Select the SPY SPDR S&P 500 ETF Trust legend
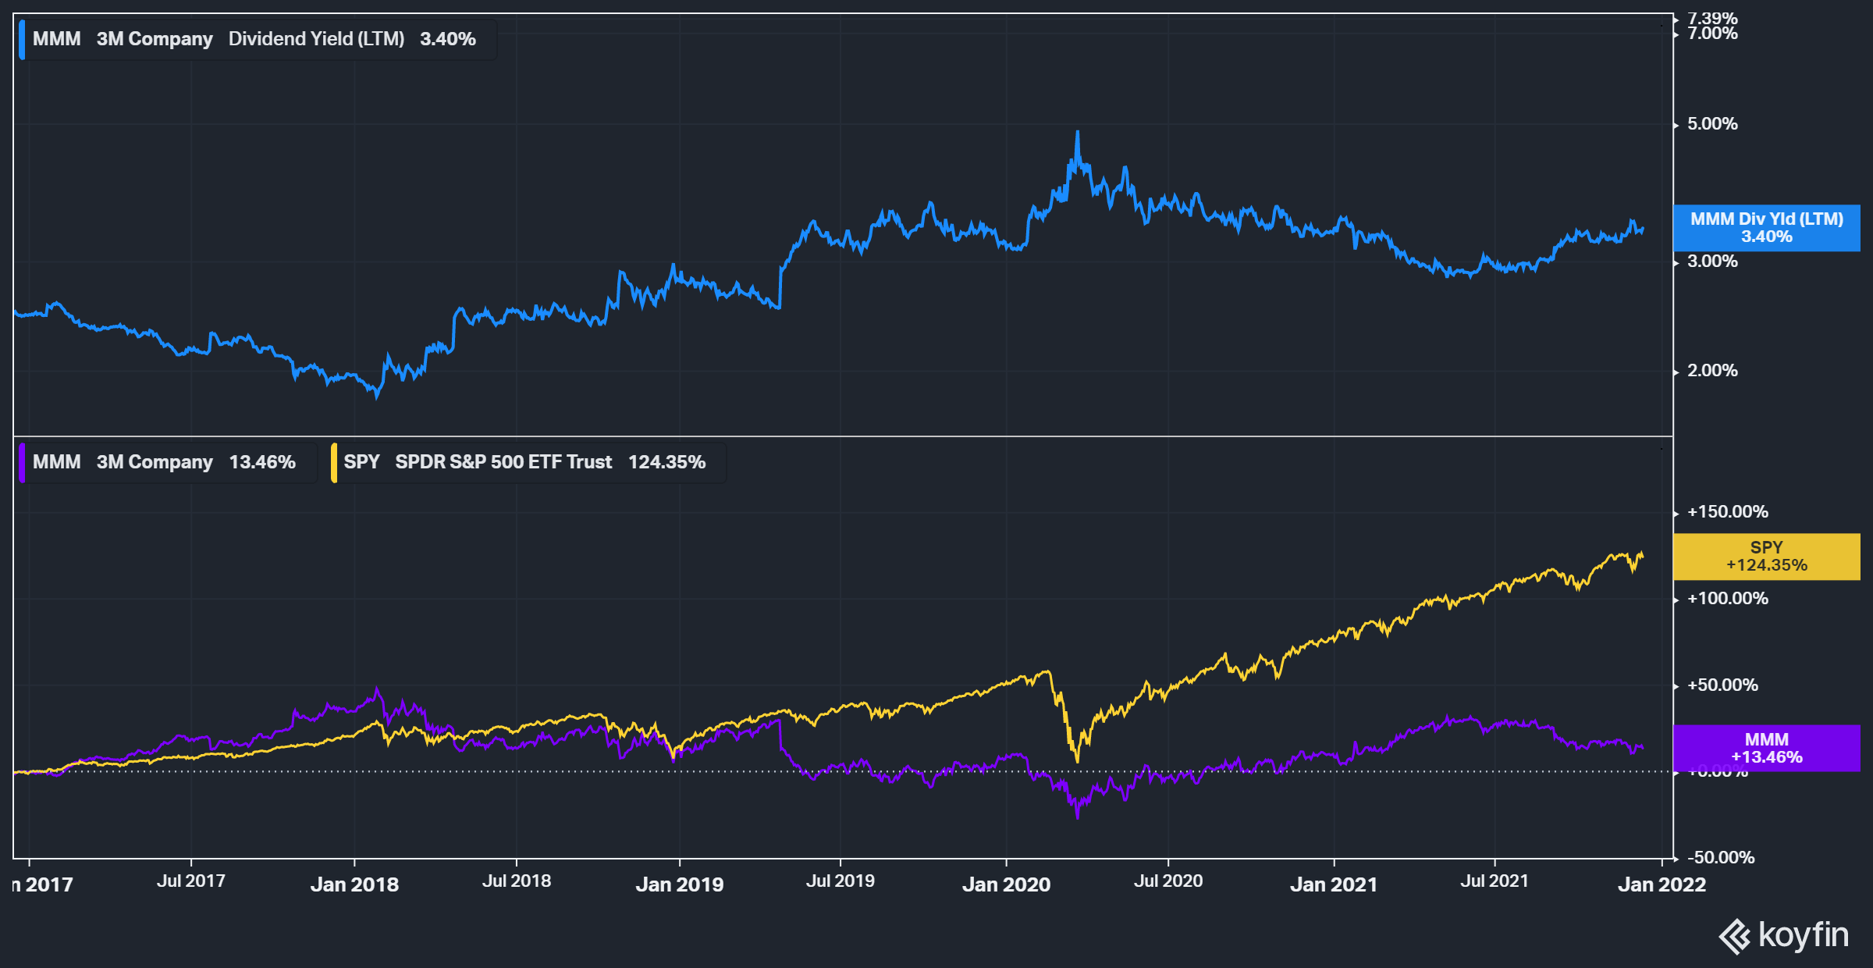The height and width of the screenshot is (968, 1873). point(528,463)
